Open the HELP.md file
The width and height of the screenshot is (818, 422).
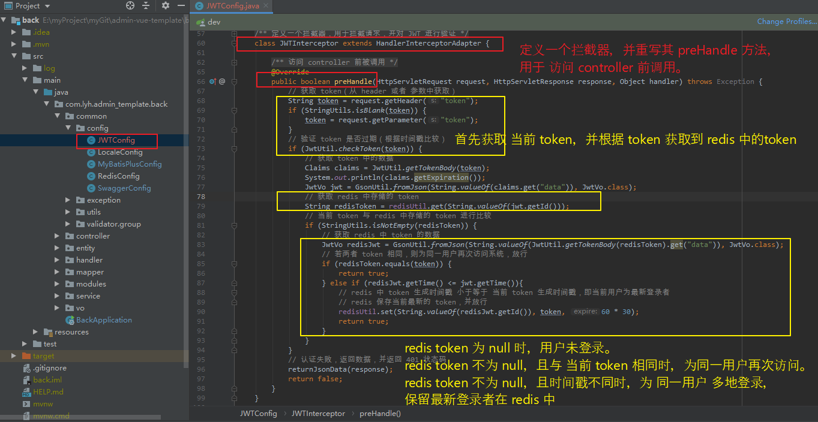click(48, 391)
